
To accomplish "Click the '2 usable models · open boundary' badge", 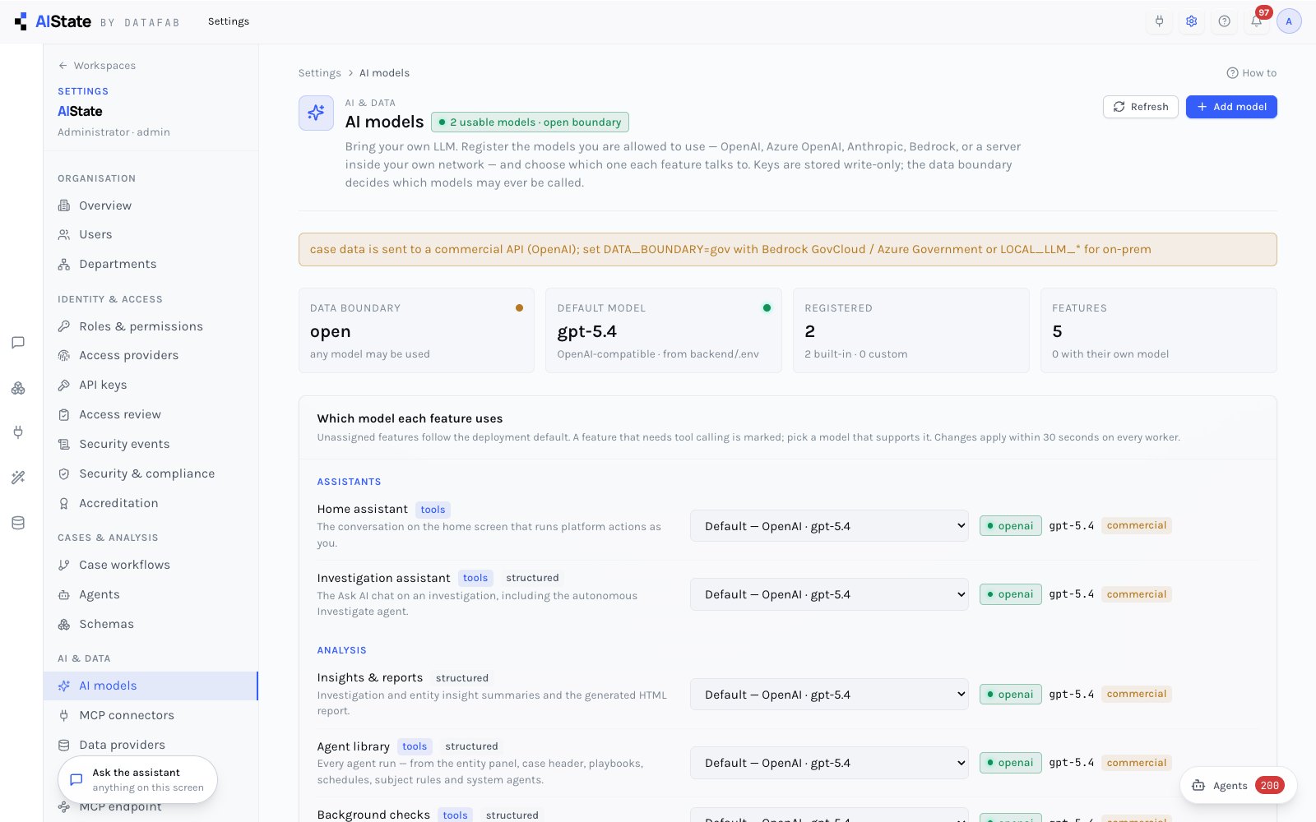I will (x=530, y=122).
